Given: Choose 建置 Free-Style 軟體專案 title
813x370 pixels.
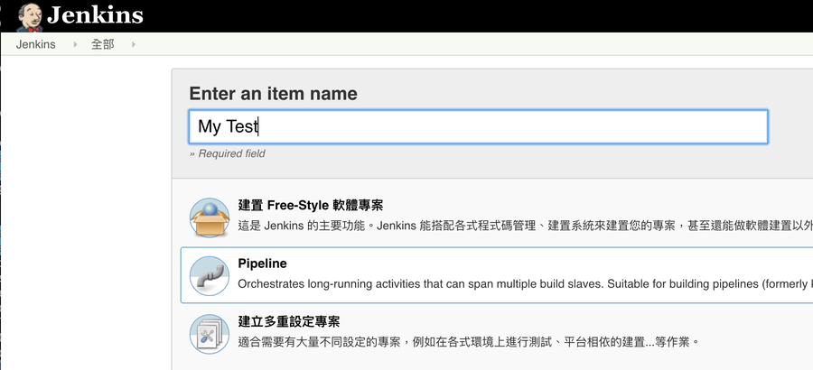Looking at the screenshot, I should tap(311, 205).
